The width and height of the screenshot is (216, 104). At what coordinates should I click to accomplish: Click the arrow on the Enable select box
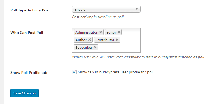pos(137,9)
